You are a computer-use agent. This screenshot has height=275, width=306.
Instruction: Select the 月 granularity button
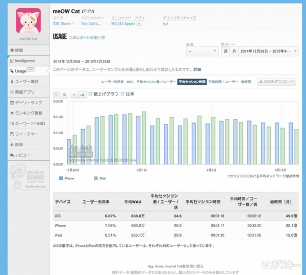234,52
